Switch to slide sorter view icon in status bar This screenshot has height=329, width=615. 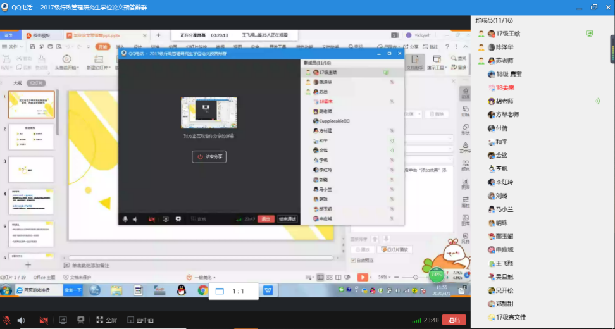[330, 277]
